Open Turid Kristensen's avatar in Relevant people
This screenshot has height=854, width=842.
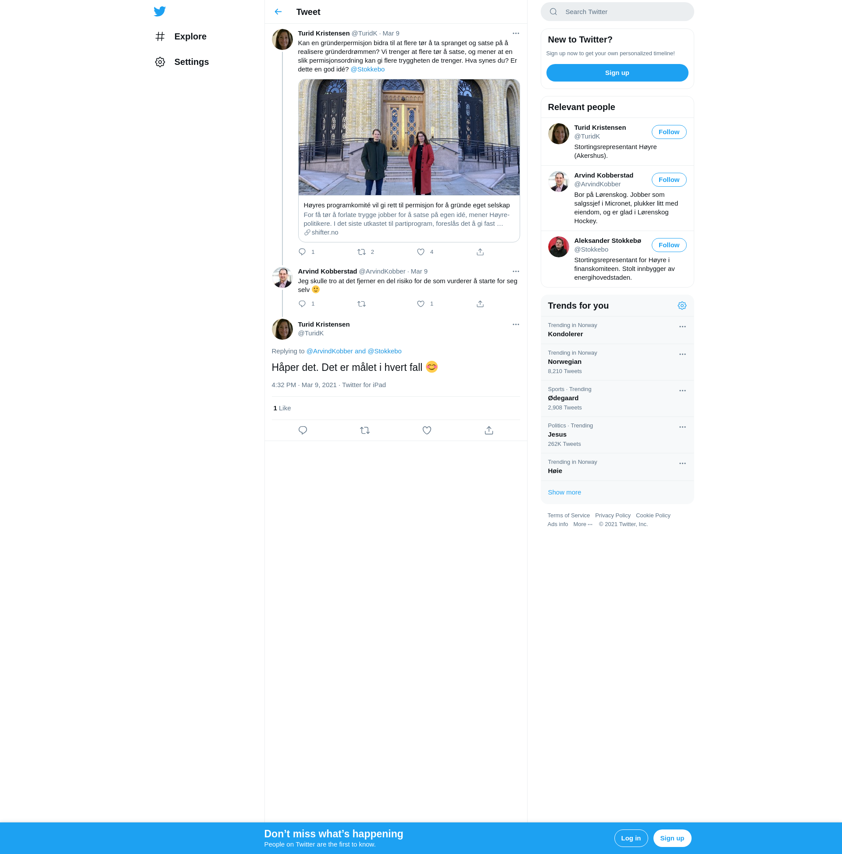559,134
